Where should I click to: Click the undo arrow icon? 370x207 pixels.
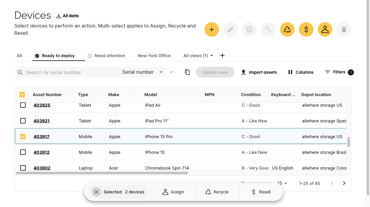click(x=173, y=72)
